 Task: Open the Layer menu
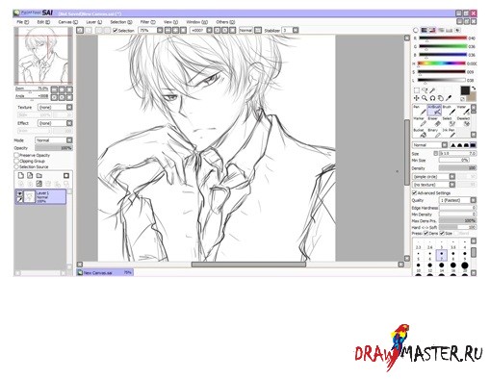click(x=93, y=22)
